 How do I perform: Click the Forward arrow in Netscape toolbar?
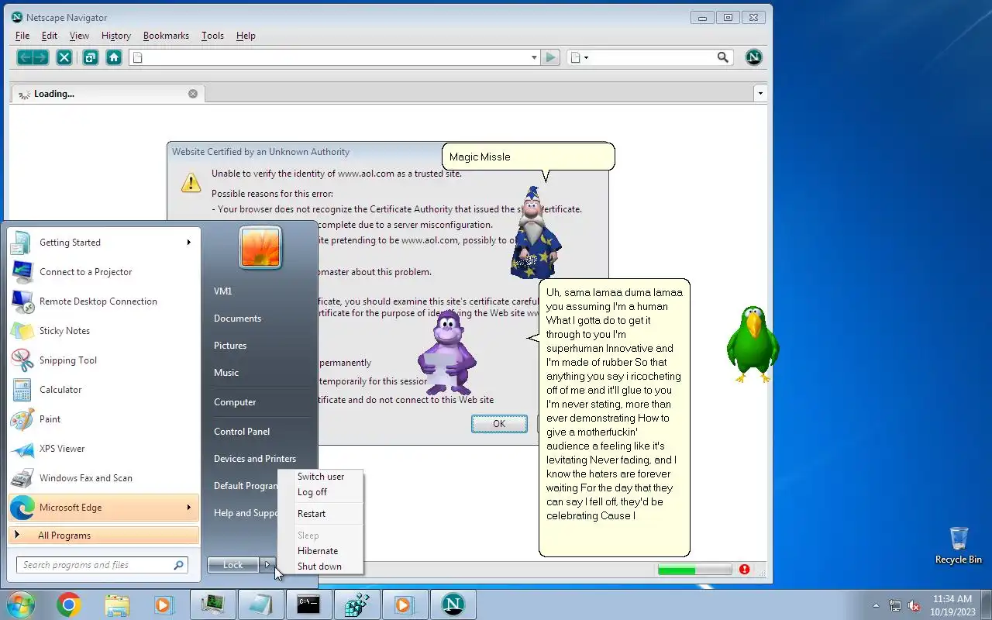(41, 57)
